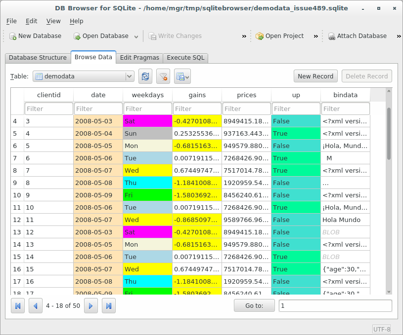Click the refresh table data icon

pos(145,76)
